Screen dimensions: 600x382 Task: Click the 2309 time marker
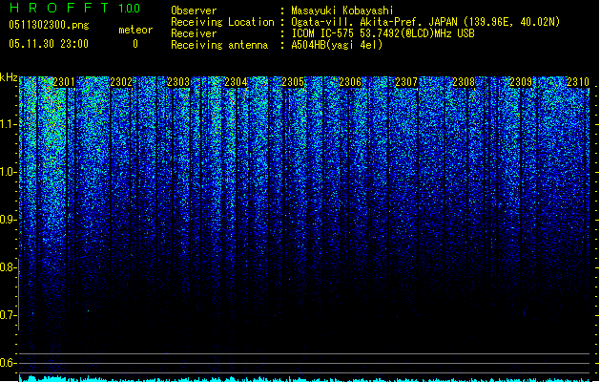click(x=521, y=82)
